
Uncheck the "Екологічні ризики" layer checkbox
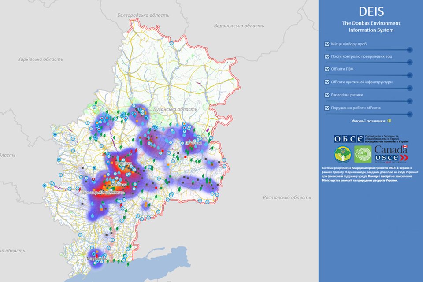point(327,95)
